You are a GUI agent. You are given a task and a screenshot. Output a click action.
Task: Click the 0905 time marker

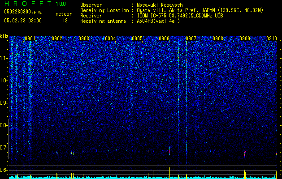(137, 38)
